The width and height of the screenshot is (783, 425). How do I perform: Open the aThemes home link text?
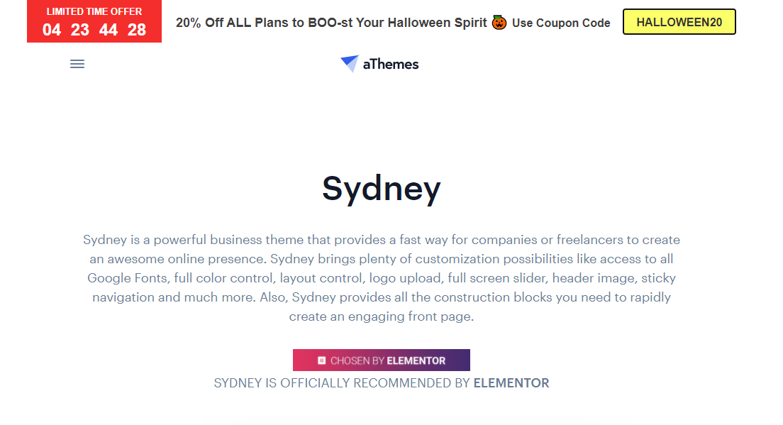tap(391, 64)
